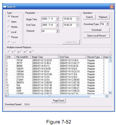Image resolution: width=116 pixels, height=125 pixels.
Task: Click the S/N column header
Action: (10, 57)
